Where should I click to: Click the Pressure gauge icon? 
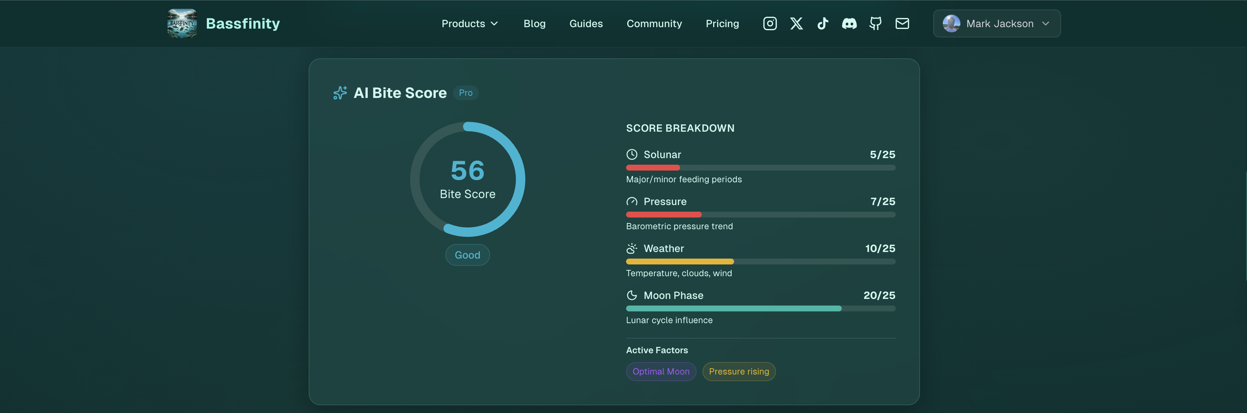(632, 201)
